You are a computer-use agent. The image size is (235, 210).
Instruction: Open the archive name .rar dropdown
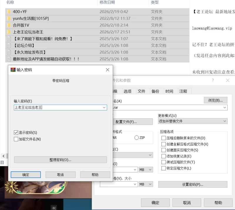[x=224, y=107]
